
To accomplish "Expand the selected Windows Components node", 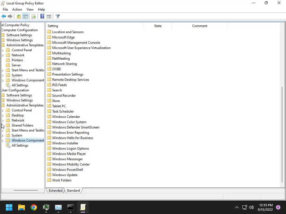I will tap(3, 141).
